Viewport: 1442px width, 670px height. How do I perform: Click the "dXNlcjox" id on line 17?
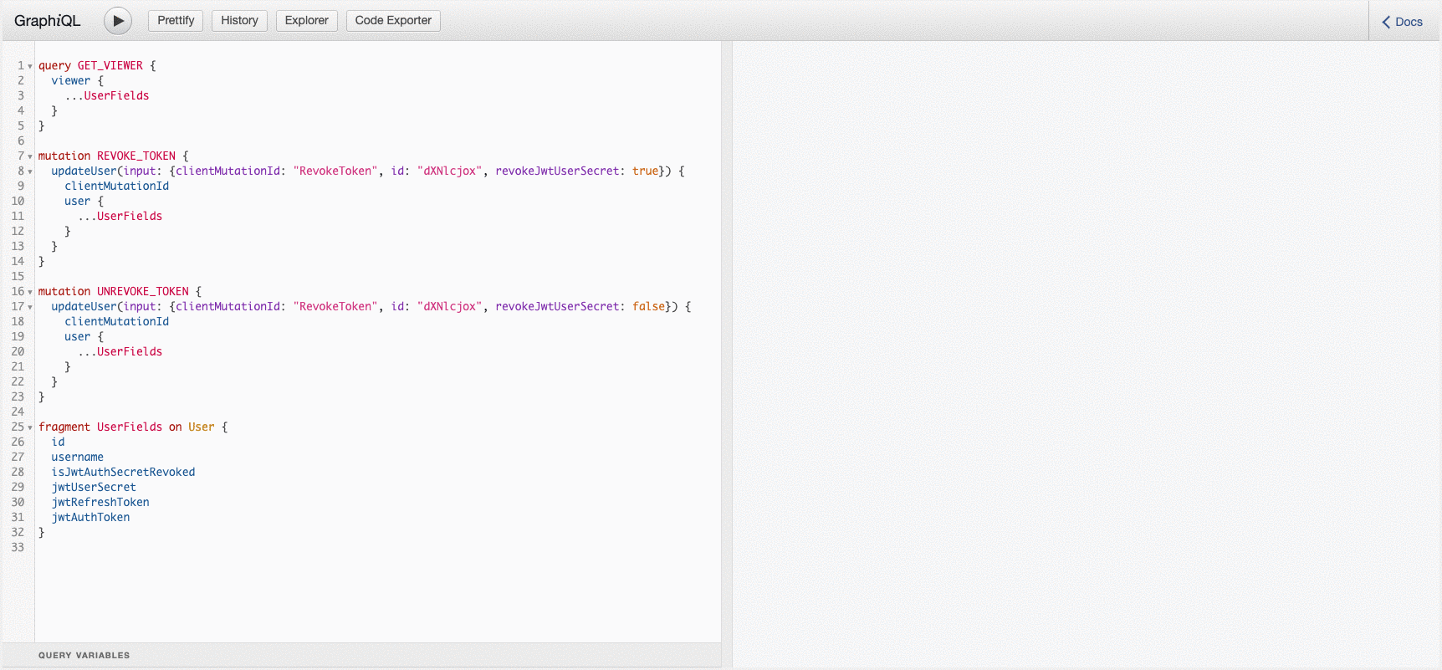point(450,306)
